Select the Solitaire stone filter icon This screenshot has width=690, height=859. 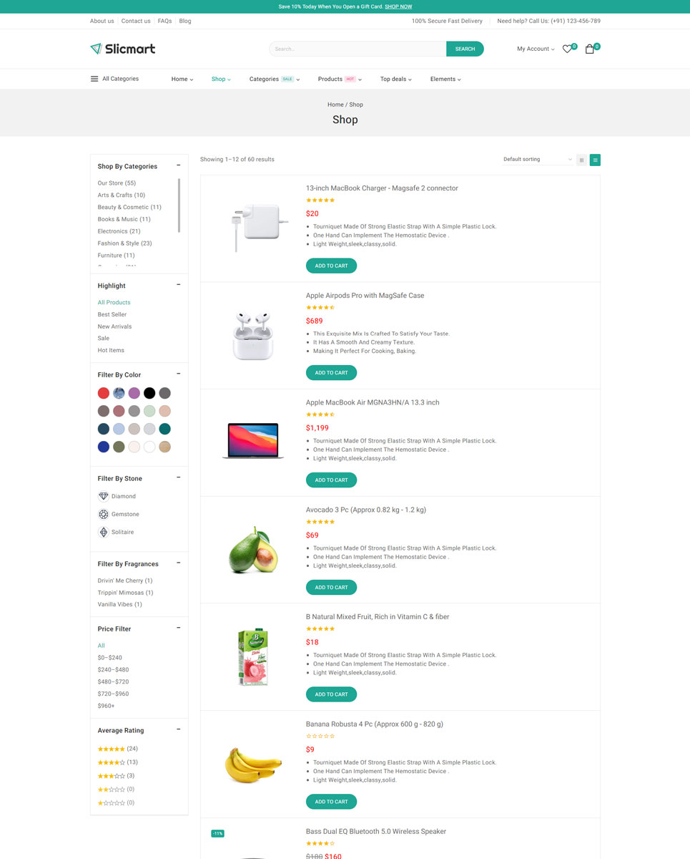104,532
